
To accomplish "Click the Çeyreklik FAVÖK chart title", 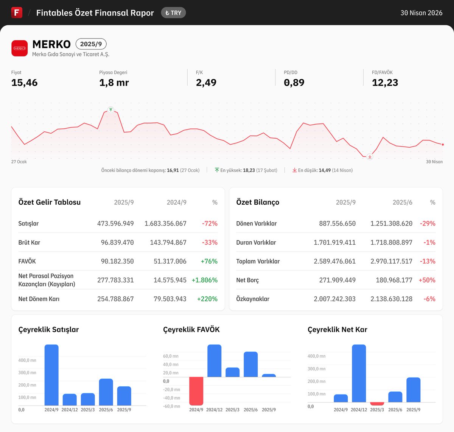I will tap(191, 330).
